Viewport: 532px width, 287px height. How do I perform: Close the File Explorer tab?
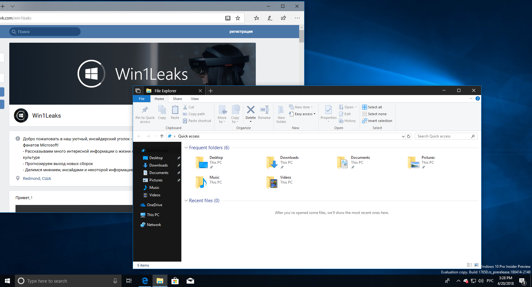point(200,91)
